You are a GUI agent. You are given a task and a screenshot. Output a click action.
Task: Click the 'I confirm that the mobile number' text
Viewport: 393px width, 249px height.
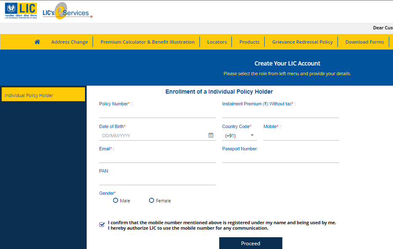pos(222,225)
